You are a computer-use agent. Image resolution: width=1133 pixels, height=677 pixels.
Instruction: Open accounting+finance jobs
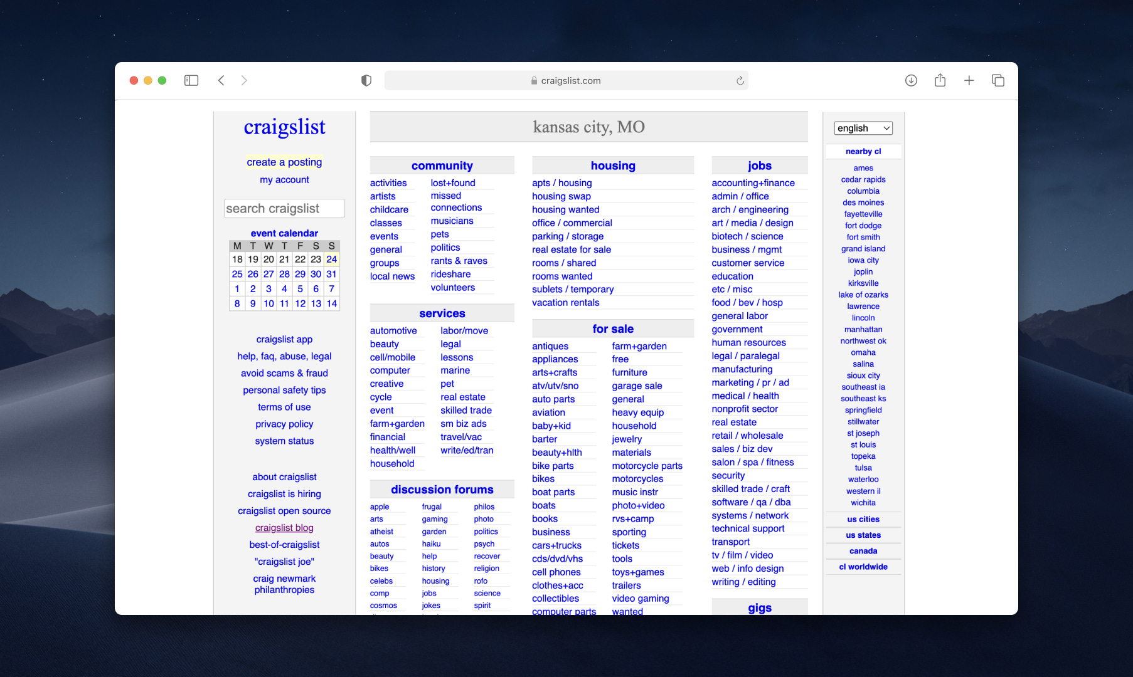tap(753, 182)
